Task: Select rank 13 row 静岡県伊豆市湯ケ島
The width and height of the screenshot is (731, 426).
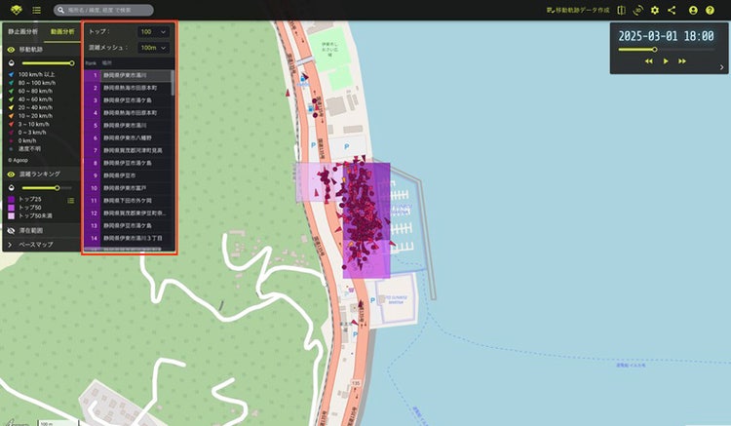Action: click(129, 225)
